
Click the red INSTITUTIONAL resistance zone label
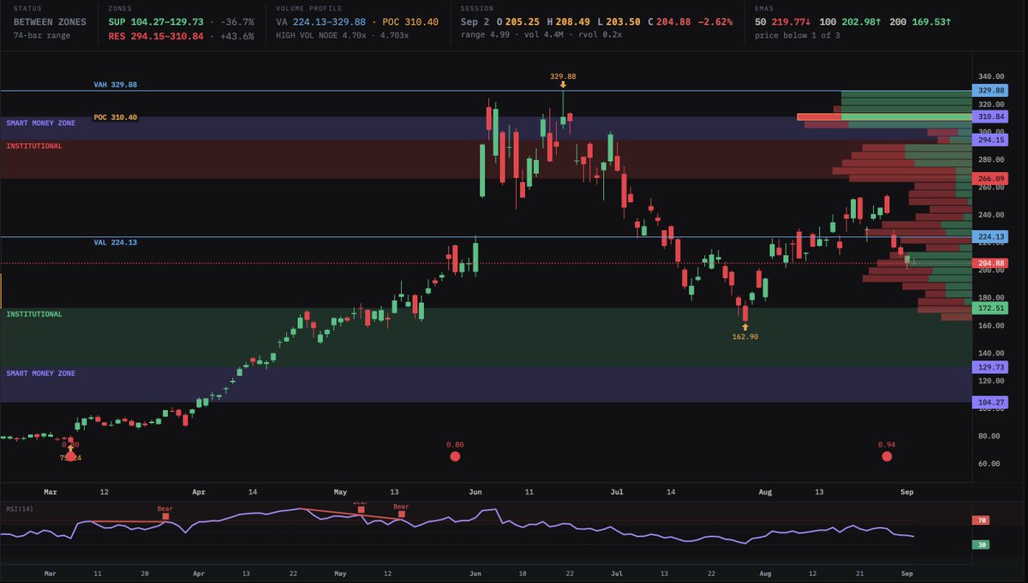tap(34, 146)
